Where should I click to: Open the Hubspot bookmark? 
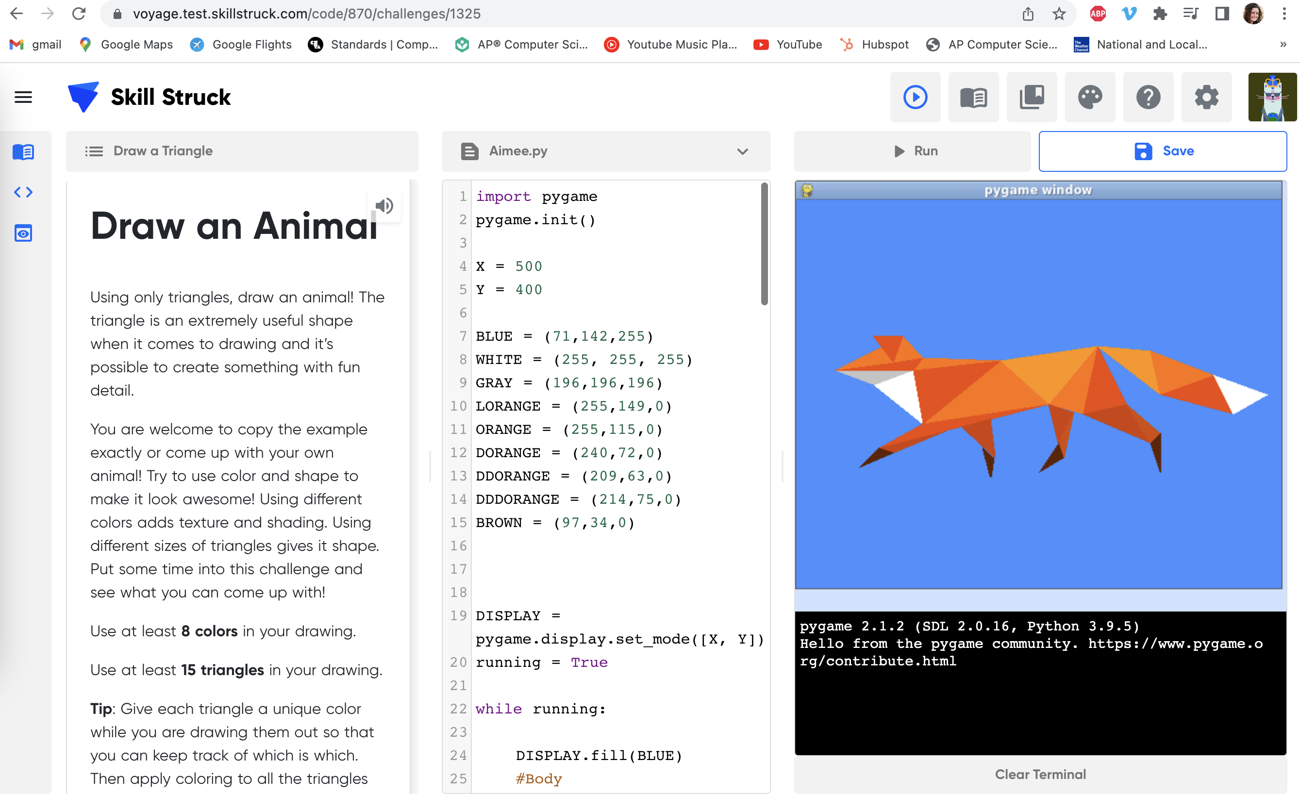pyautogui.click(x=874, y=44)
